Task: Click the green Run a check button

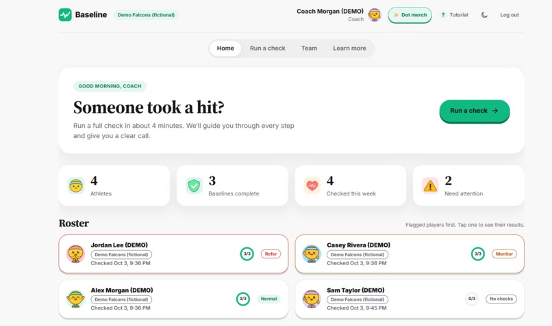Action: pyautogui.click(x=474, y=111)
